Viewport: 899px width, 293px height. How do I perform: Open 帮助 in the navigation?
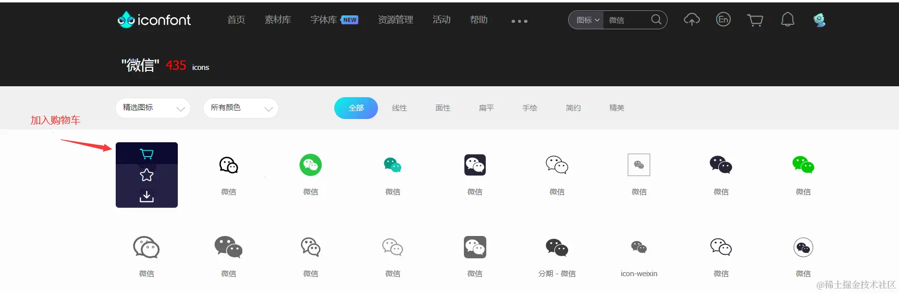tap(479, 20)
